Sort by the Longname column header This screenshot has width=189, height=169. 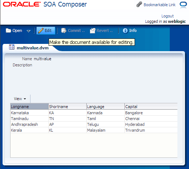tap(29, 107)
